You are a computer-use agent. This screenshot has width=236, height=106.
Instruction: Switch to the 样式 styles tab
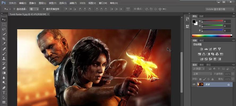tap(201, 40)
